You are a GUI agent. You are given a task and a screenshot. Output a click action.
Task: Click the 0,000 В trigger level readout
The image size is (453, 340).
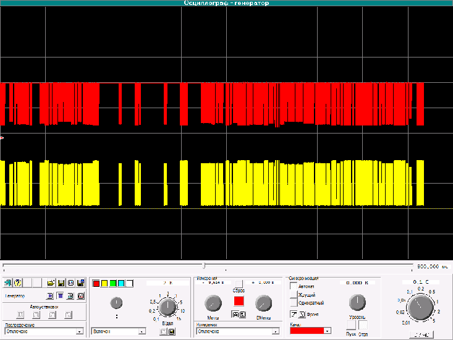[x=357, y=283]
